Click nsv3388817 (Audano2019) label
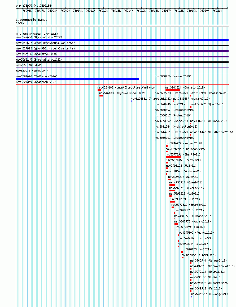This screenshot has height=307, width=236. pos(173,115)
